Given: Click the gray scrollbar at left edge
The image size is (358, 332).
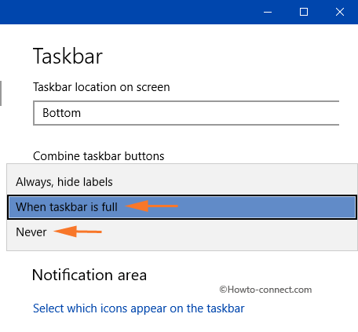Looking at the screenshot, I should click(1, 93).
